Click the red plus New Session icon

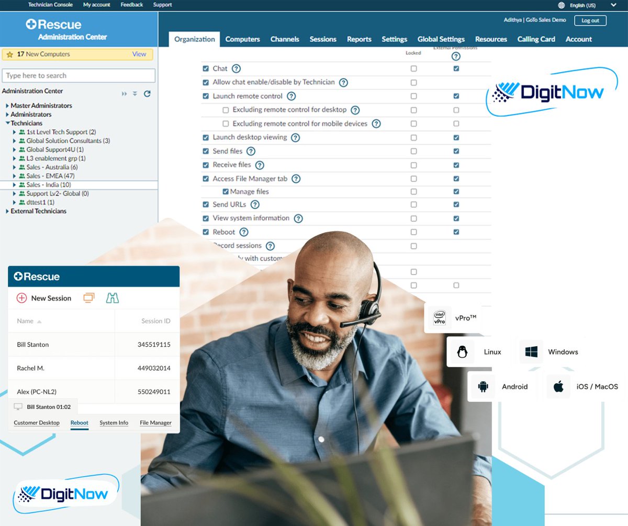tap(21, 298)
